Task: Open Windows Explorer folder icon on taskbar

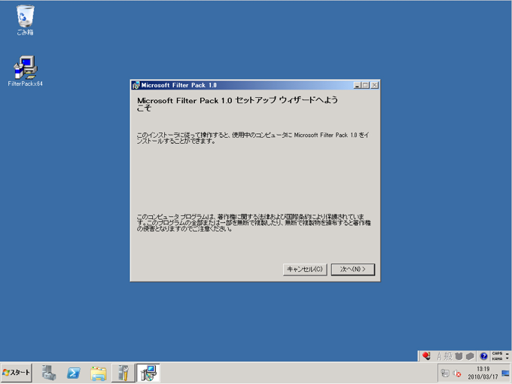Action: pyautogui.click(x=99, y=373)
